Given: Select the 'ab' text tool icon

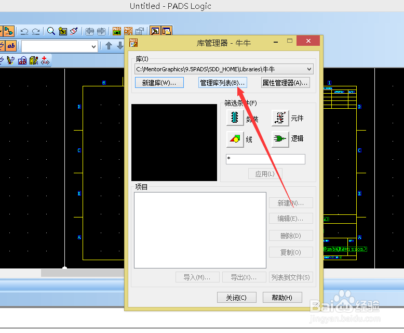Looking at the screenshot, I should click(11, 46).
